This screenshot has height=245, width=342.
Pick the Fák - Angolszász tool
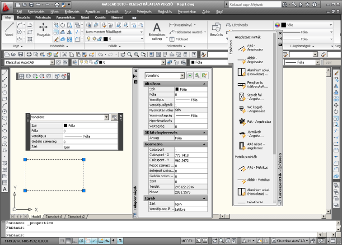click(254, 121)
